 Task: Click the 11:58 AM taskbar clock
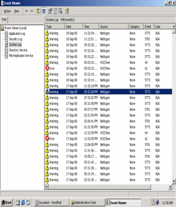pos(167,203)
